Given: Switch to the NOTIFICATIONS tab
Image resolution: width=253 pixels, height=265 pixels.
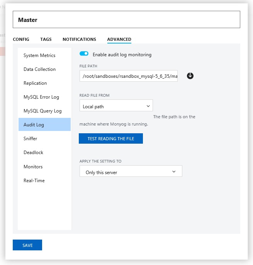Looking at the screenshot, I should tap(79, 39).
